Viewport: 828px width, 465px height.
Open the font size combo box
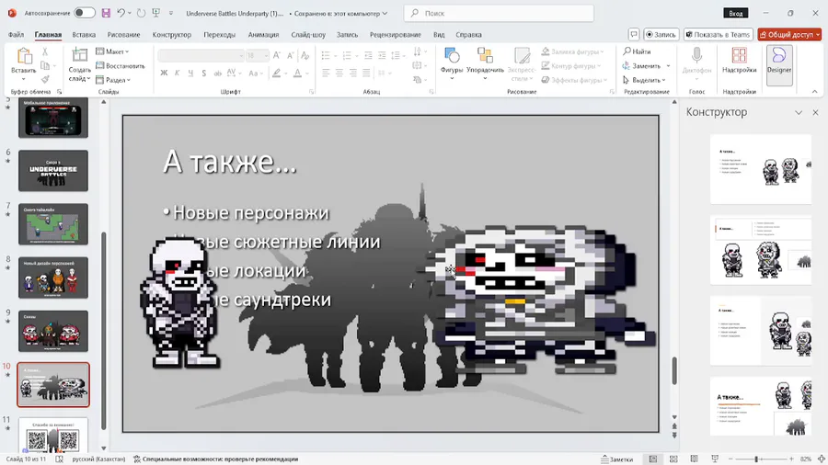(x=258, y=55)
